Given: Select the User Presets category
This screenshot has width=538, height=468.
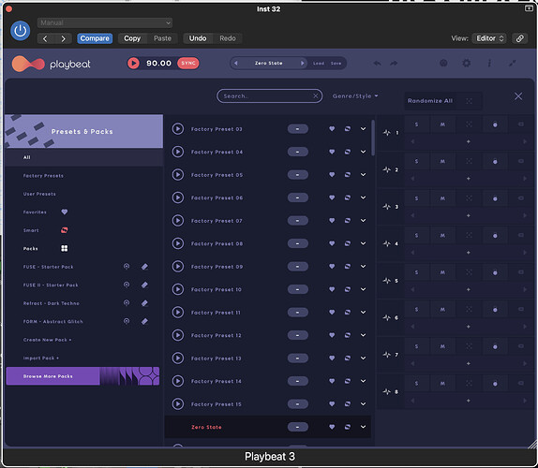Looking at the screenshot, I should pos(39,194).
